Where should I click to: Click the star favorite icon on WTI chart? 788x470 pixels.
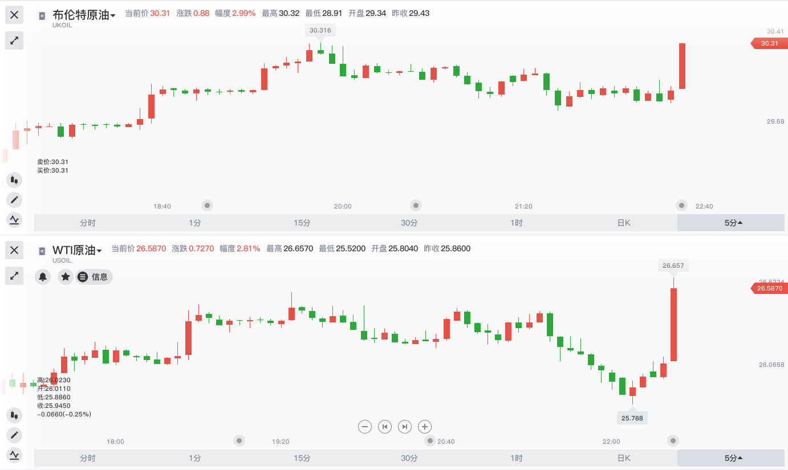66,277
